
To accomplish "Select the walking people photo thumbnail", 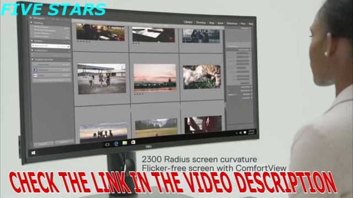I will click(101, 79).
